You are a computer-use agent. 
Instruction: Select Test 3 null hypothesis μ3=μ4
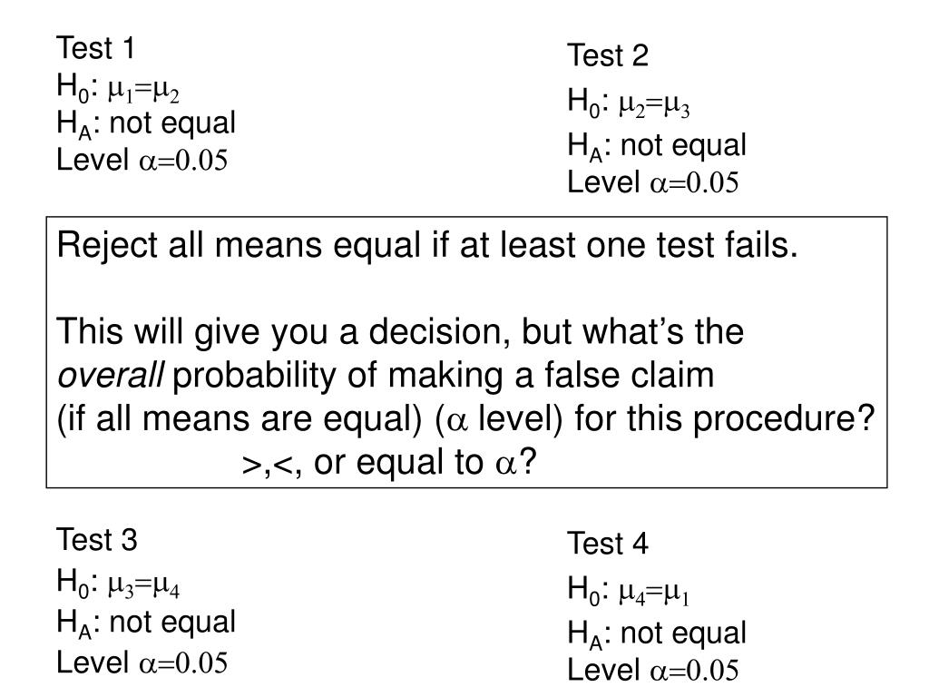(x=118, y=583)
